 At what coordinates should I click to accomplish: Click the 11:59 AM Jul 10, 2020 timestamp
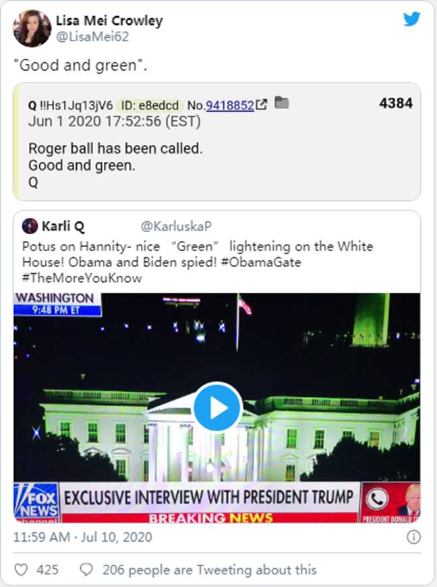(x=83, y=537)
